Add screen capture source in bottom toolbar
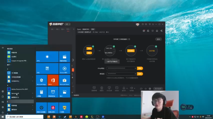The width and height of the screenshot is (213, 119). (x=94, y=89)
